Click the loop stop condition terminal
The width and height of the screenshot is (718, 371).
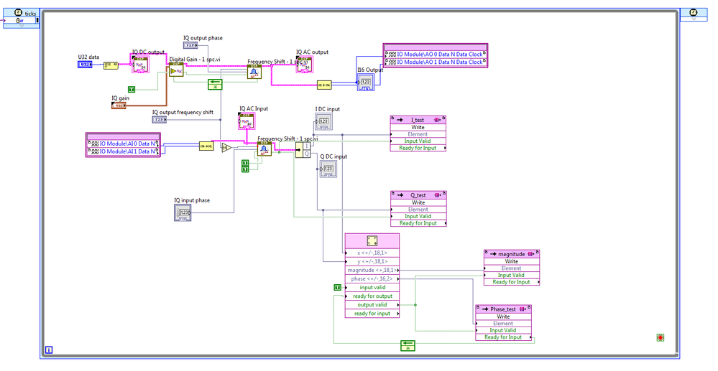pos(661,337)
